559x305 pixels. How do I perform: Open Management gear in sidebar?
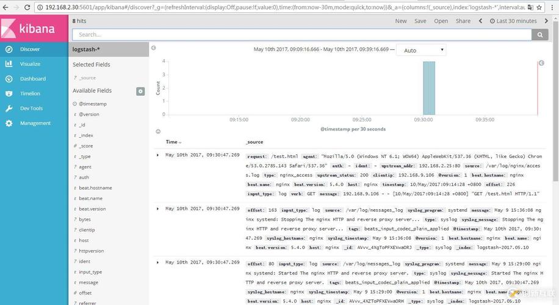[x=9, y=123]
